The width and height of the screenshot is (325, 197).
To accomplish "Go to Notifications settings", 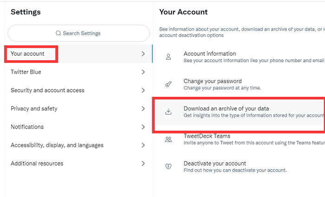I will click(27, 127).
